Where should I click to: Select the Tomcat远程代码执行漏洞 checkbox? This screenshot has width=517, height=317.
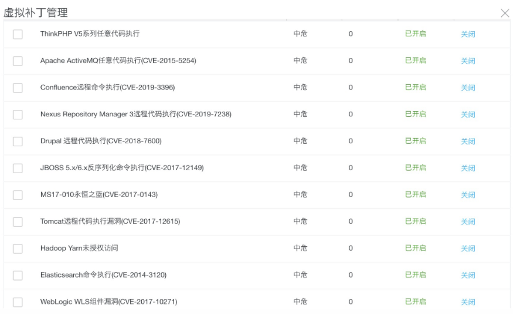18,222
